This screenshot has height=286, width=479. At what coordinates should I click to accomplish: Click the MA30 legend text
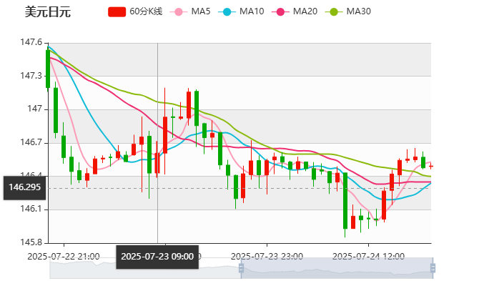coord(358,11)
